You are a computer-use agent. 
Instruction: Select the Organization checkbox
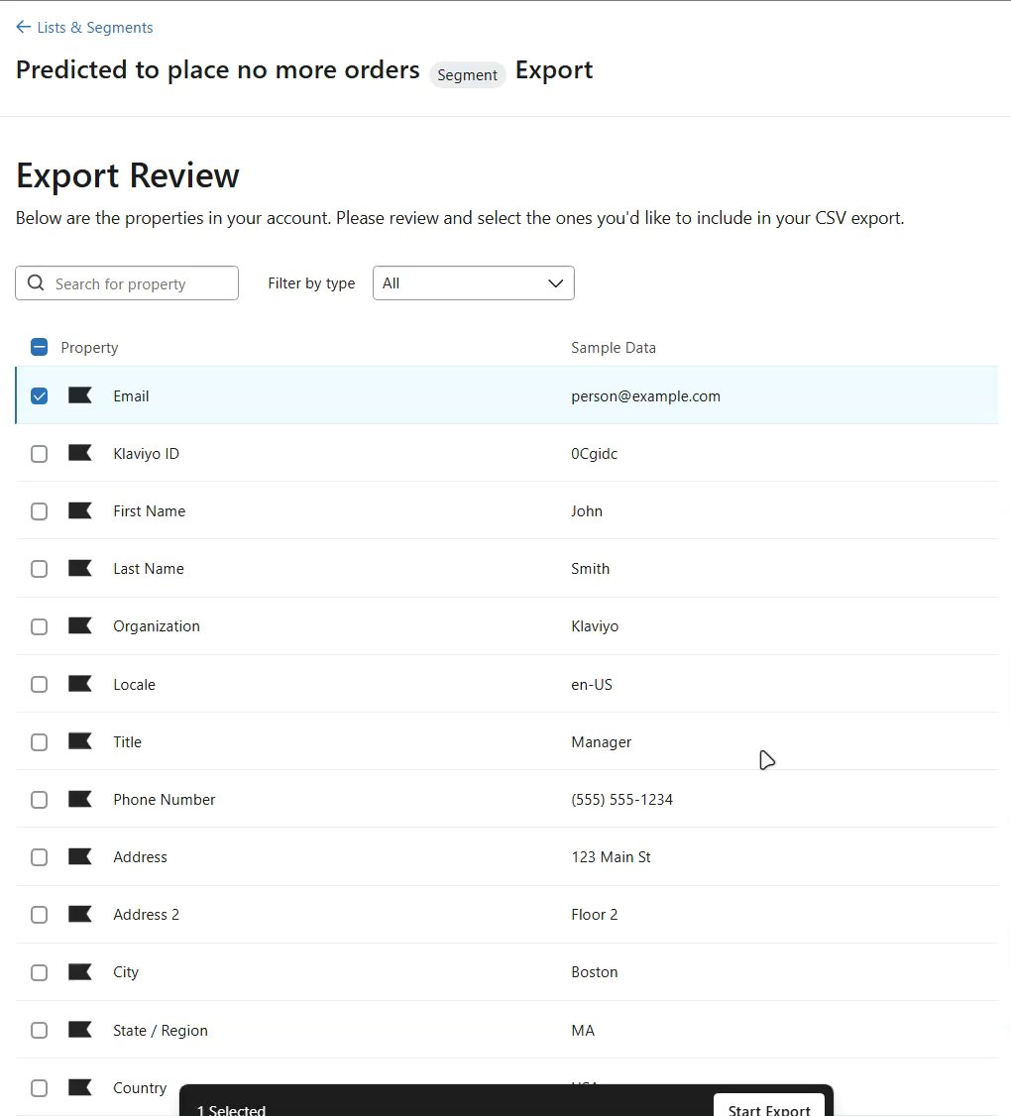(x=40, y=627)
